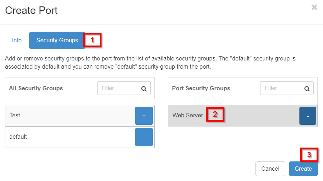Focus the All Security Groups filter field
Screen dimensions: 323x181
pyautogui.click(x=124, y=88)
